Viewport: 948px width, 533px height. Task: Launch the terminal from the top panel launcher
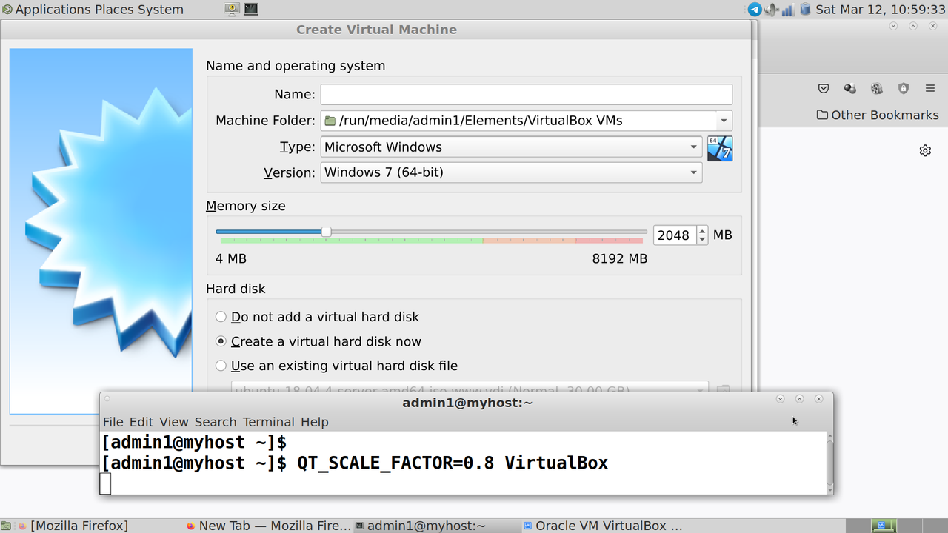tap(251, 10)
